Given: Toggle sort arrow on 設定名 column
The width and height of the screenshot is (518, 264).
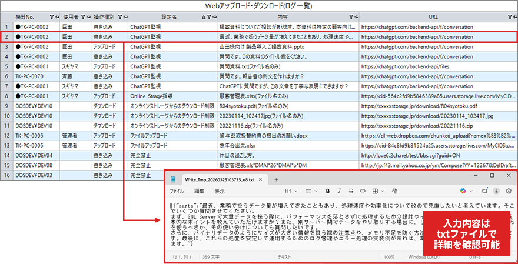Looking at the screenshot, I should (204, 17).
